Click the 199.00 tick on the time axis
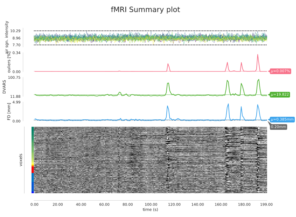296x217 pixels. coord(266,205)
